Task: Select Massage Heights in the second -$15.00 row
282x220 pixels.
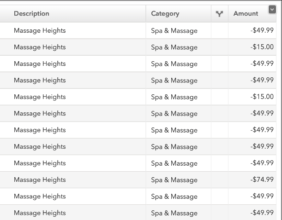Action: [x=40, y=97]
